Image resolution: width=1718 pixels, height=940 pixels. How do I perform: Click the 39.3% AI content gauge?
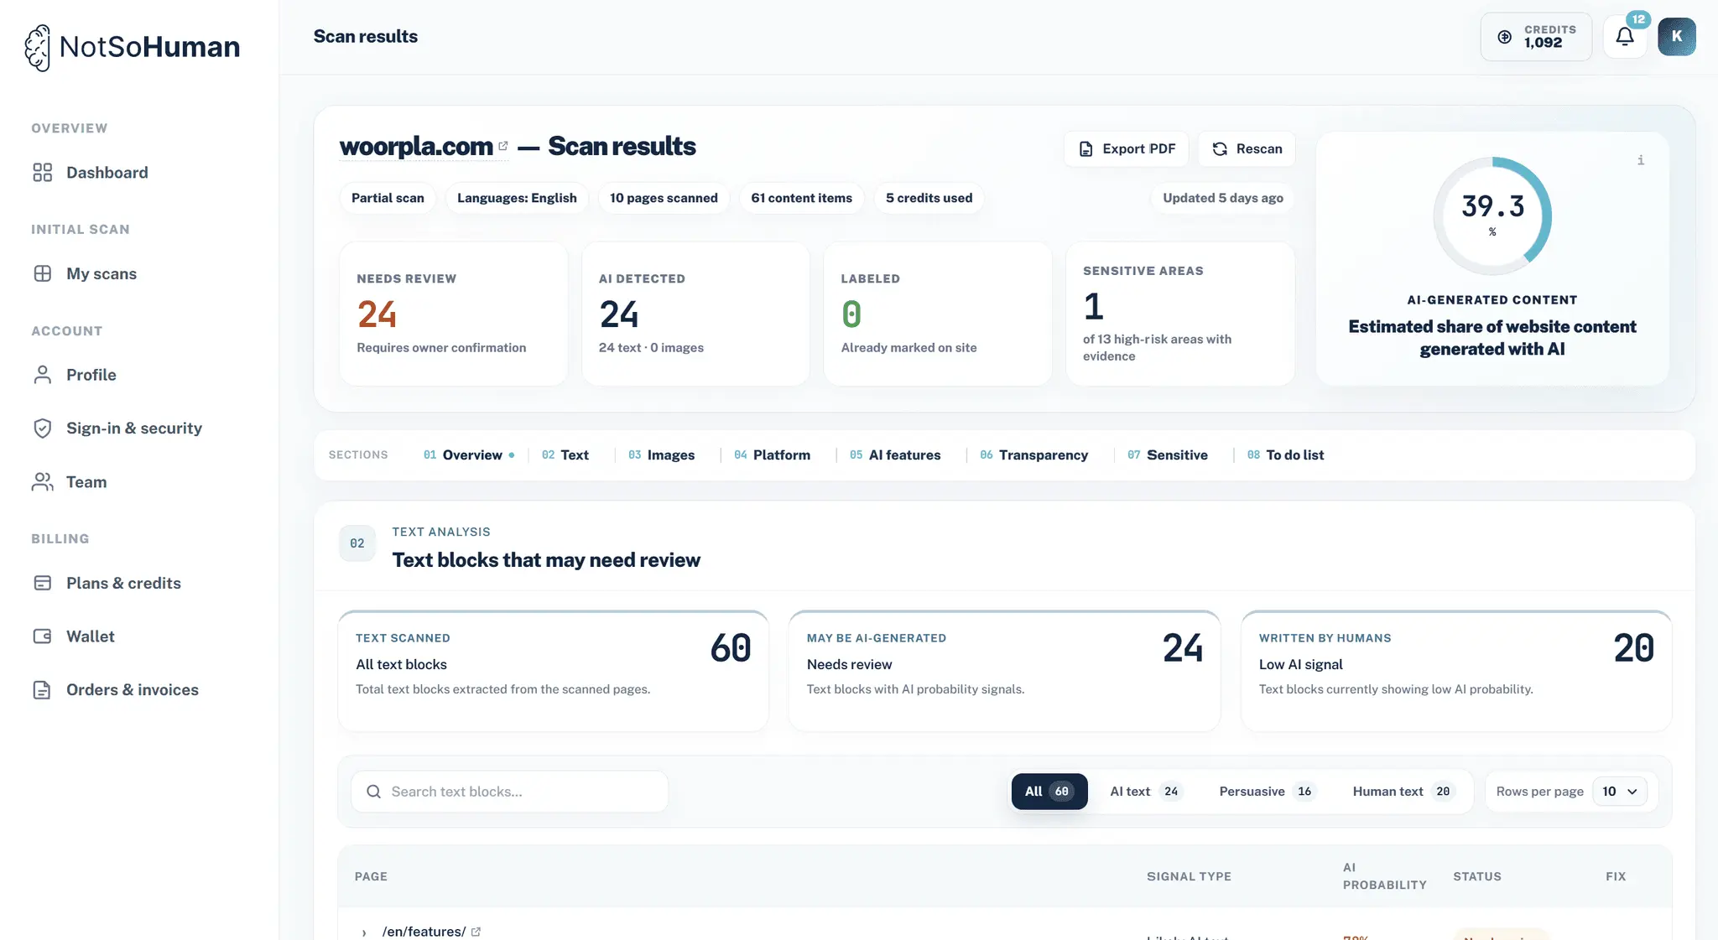point(1492,216)
